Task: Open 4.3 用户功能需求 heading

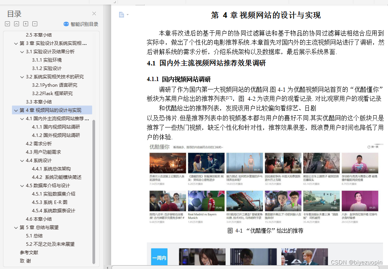Action: click(43, 152)
